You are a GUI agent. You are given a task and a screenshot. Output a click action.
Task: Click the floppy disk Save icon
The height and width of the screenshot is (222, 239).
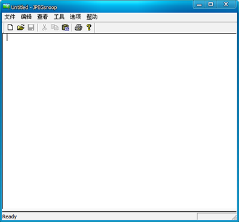(31, 27)
